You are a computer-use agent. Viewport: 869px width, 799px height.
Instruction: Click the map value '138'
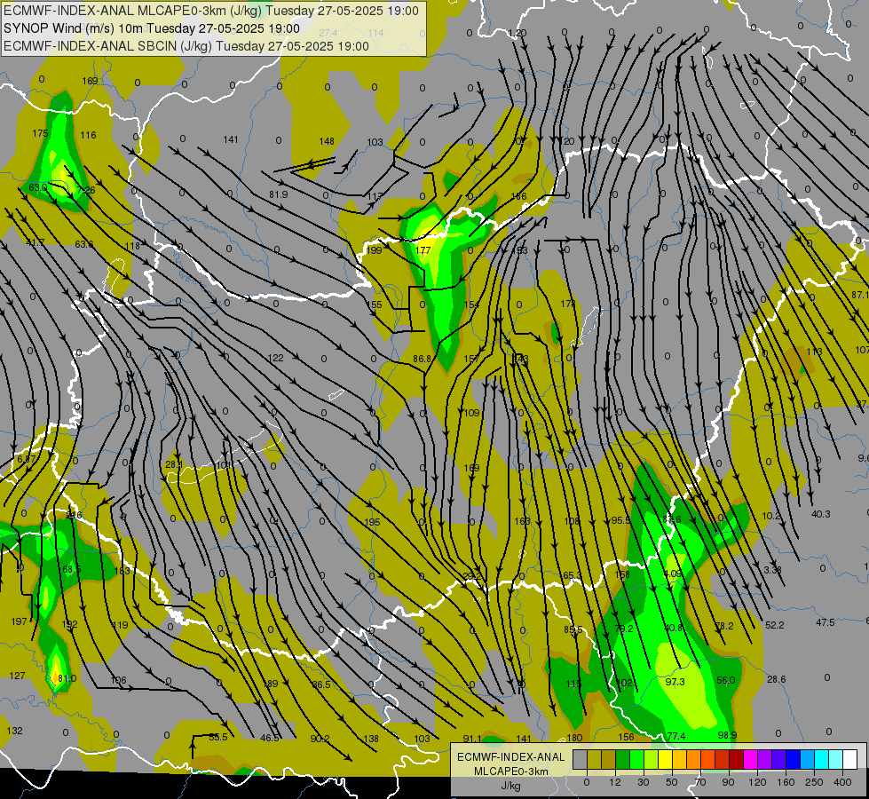pyautogui.click(x=371, y=739)
